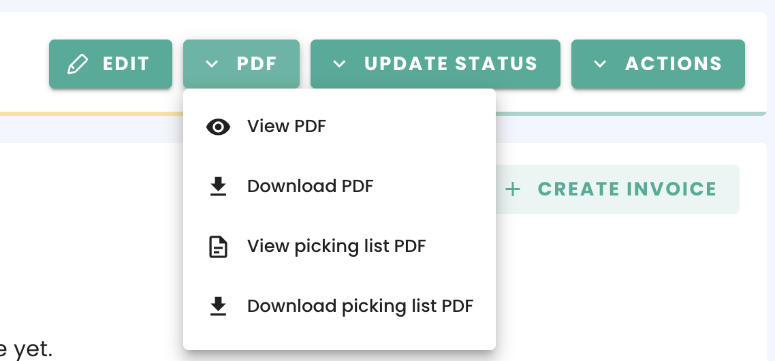Click the chevron icon on the PDF button
Viewport: 775px width, 361px height.
pyautogui.click(x=212, y=64)
